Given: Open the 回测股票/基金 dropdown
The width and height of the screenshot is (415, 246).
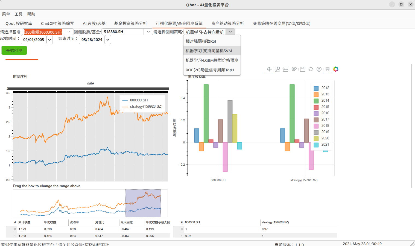Looking at the screenshot, I should (148, 31).
